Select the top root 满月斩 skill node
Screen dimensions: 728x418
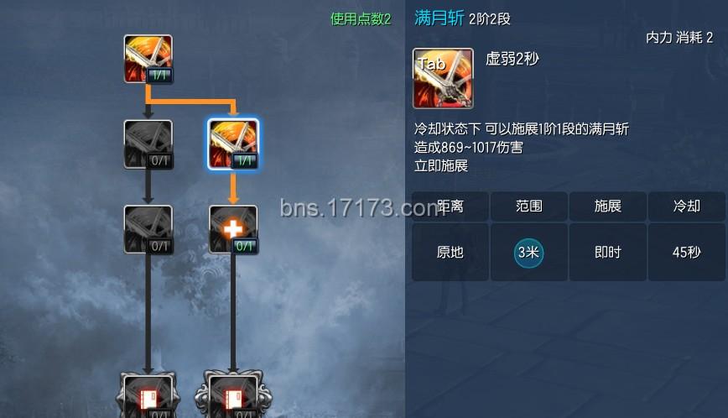click(148, 59)
